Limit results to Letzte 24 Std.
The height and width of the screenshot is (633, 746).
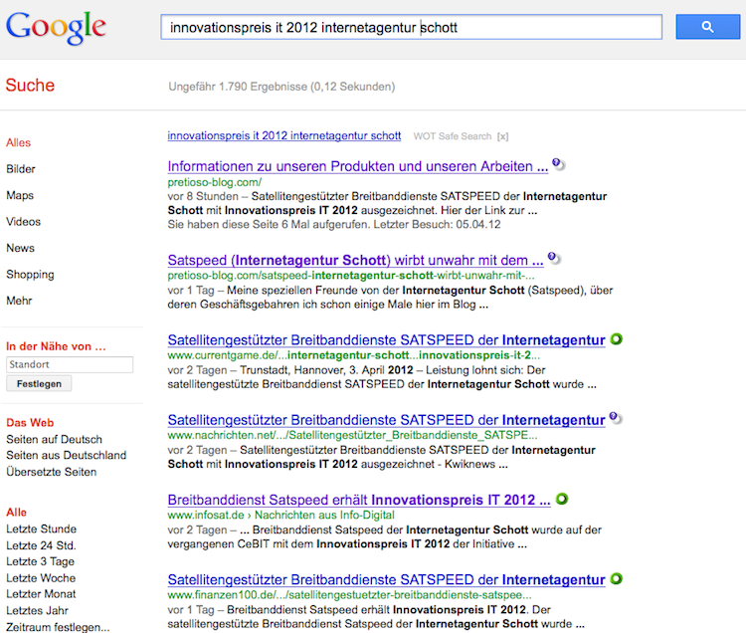(41, 545)
